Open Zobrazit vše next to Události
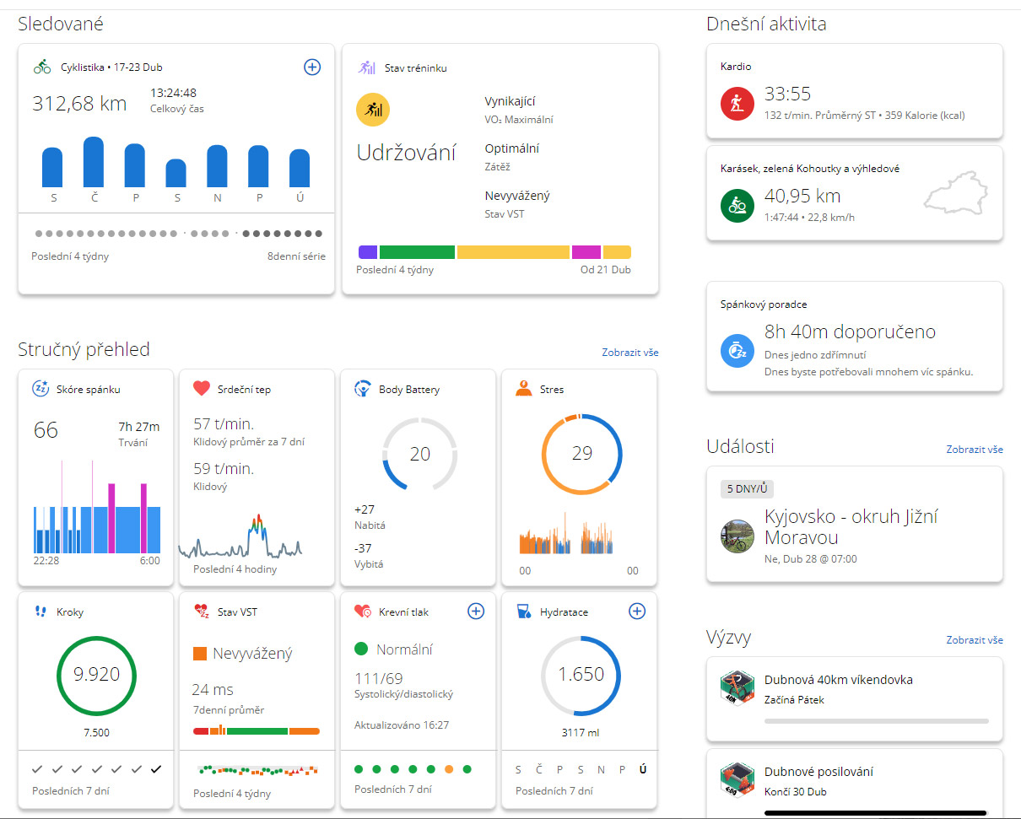 [974, 449]
